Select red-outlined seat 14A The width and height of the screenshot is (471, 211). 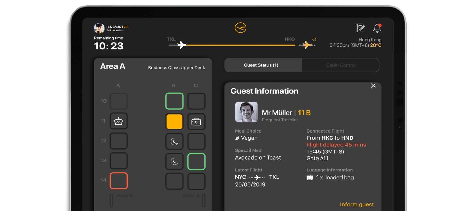click(119, 181)
